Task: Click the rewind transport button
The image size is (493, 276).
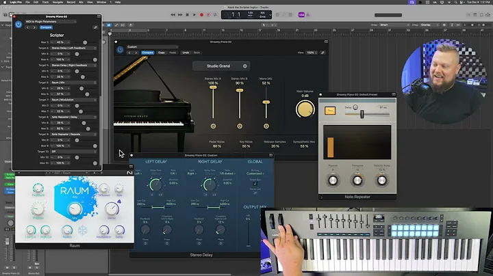Action: [x=173, y=15]
